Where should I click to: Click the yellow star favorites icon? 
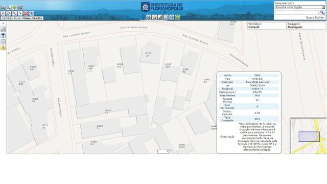point(154,17)
